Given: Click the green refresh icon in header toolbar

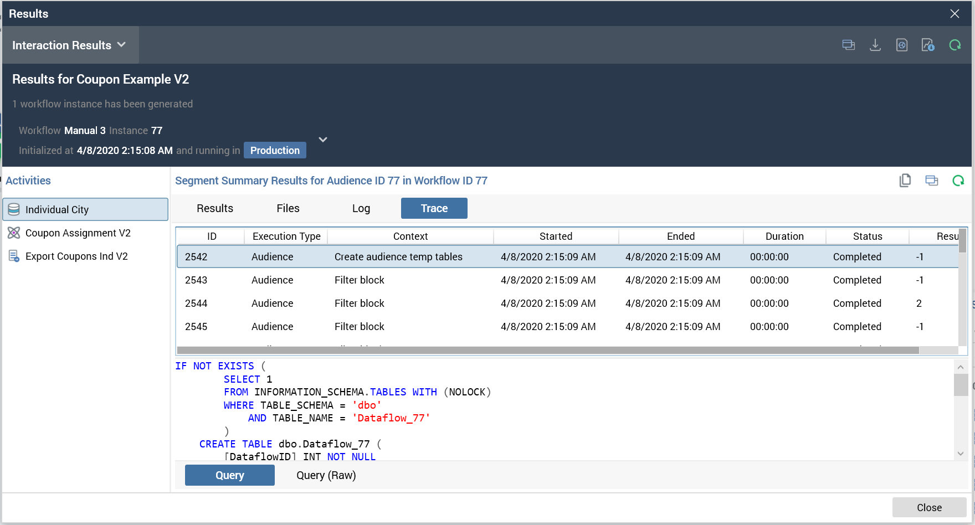Looking at the screenshot, I should [x=955, y=45].
